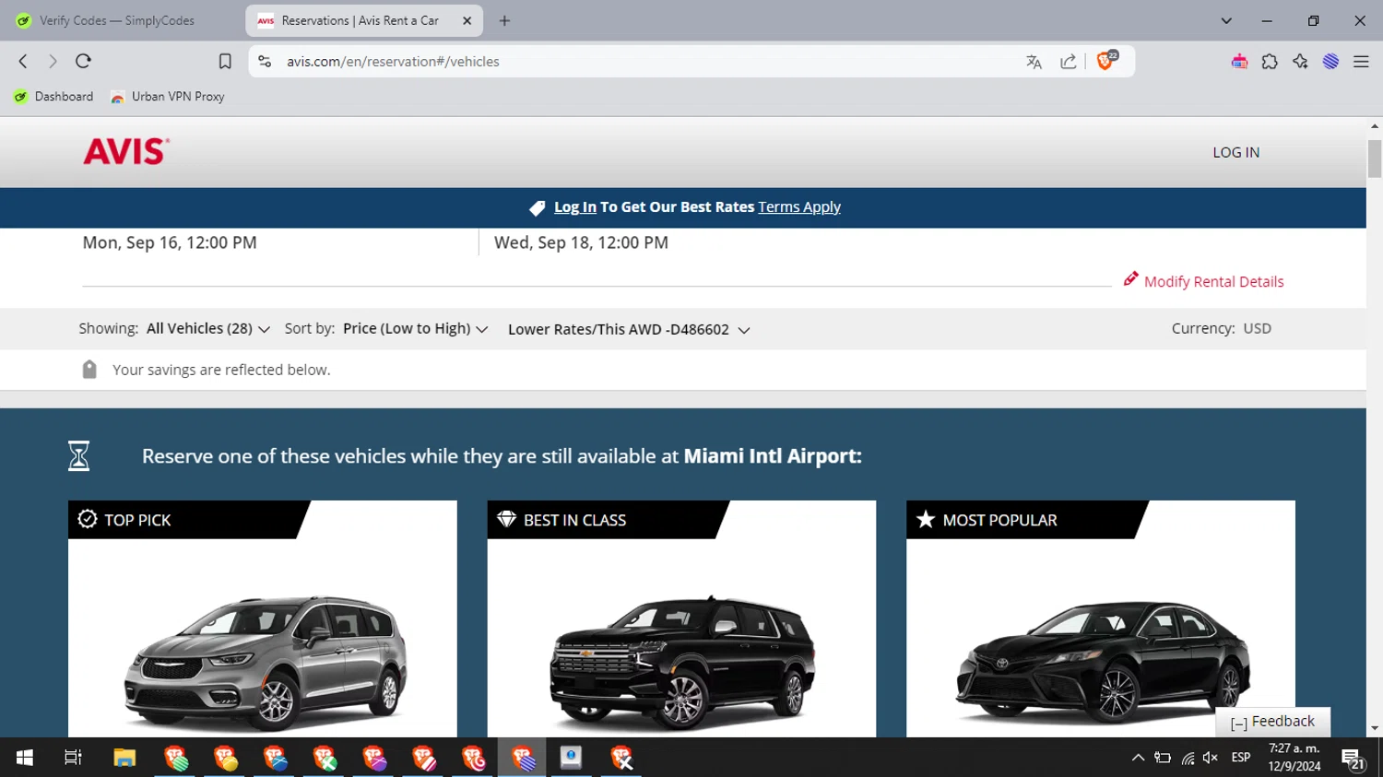This screenshot has height=777, width=1383.
Task: Click the site settings icon in address bar
Action: [265, 62]
